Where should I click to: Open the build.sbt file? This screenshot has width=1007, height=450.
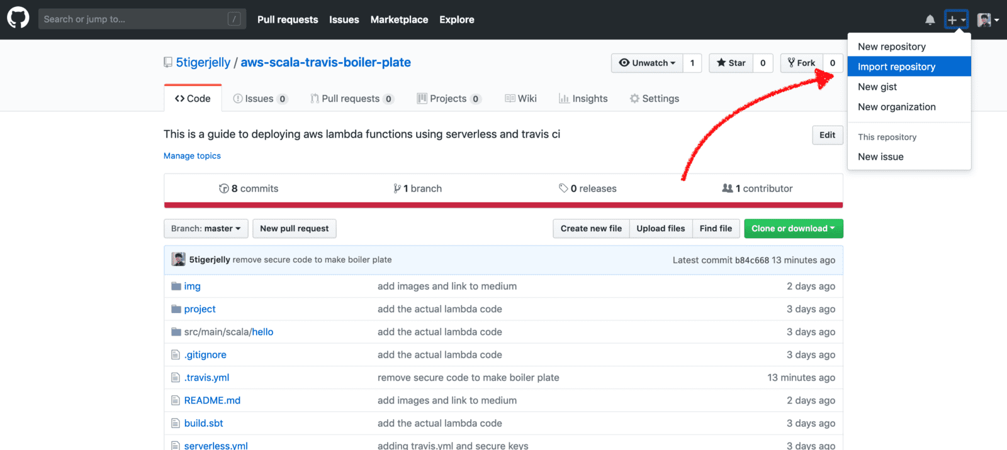[x=203, y=424]
